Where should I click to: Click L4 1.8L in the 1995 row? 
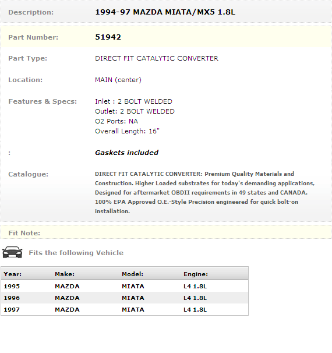195,287
